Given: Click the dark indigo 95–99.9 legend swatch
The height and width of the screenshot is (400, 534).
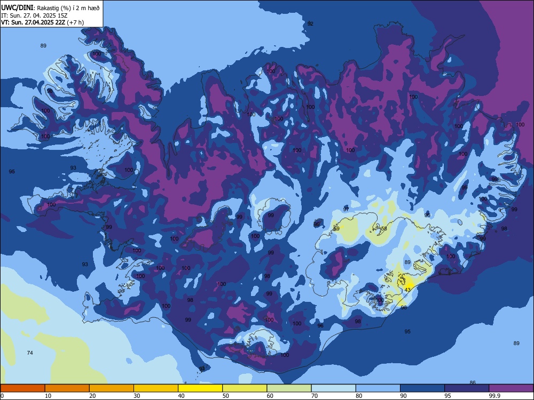Looking at the screenshot, I should [x=467, y=388].
